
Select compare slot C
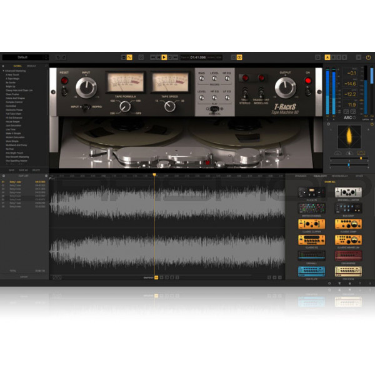coord(339,57)
